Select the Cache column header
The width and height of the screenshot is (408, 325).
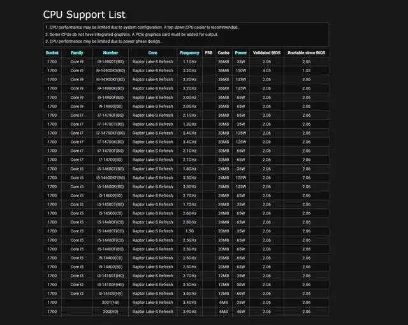(x=223, y=52)
